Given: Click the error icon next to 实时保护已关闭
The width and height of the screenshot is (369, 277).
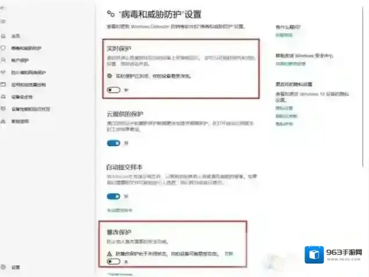Looking at the screenshot, I should click(110, 76).
